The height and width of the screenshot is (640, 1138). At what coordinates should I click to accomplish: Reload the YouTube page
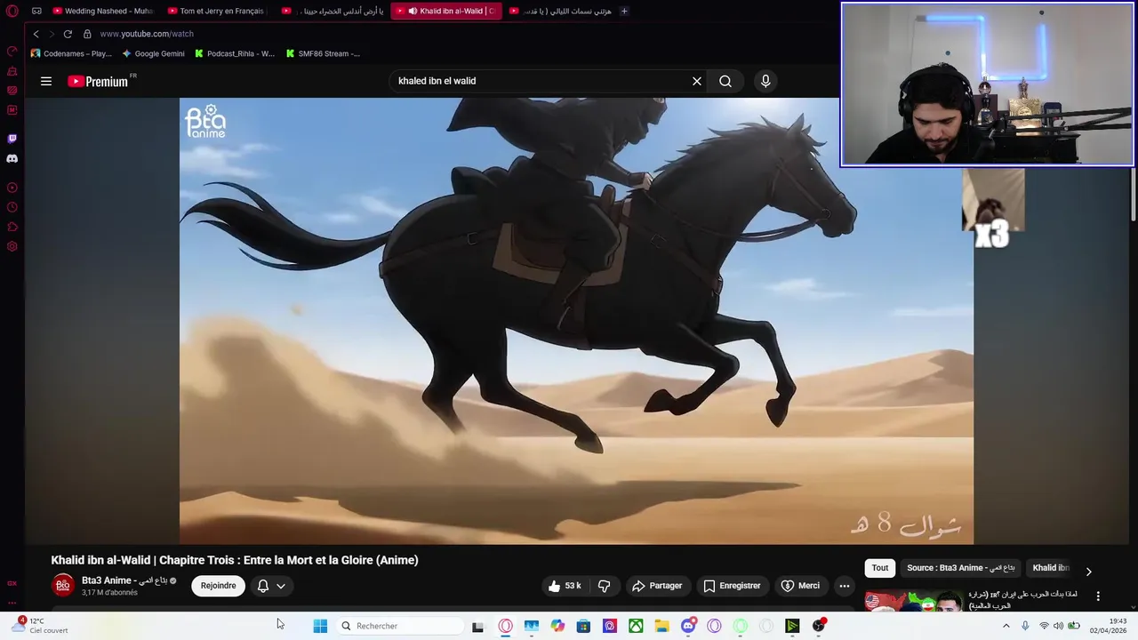68,34
